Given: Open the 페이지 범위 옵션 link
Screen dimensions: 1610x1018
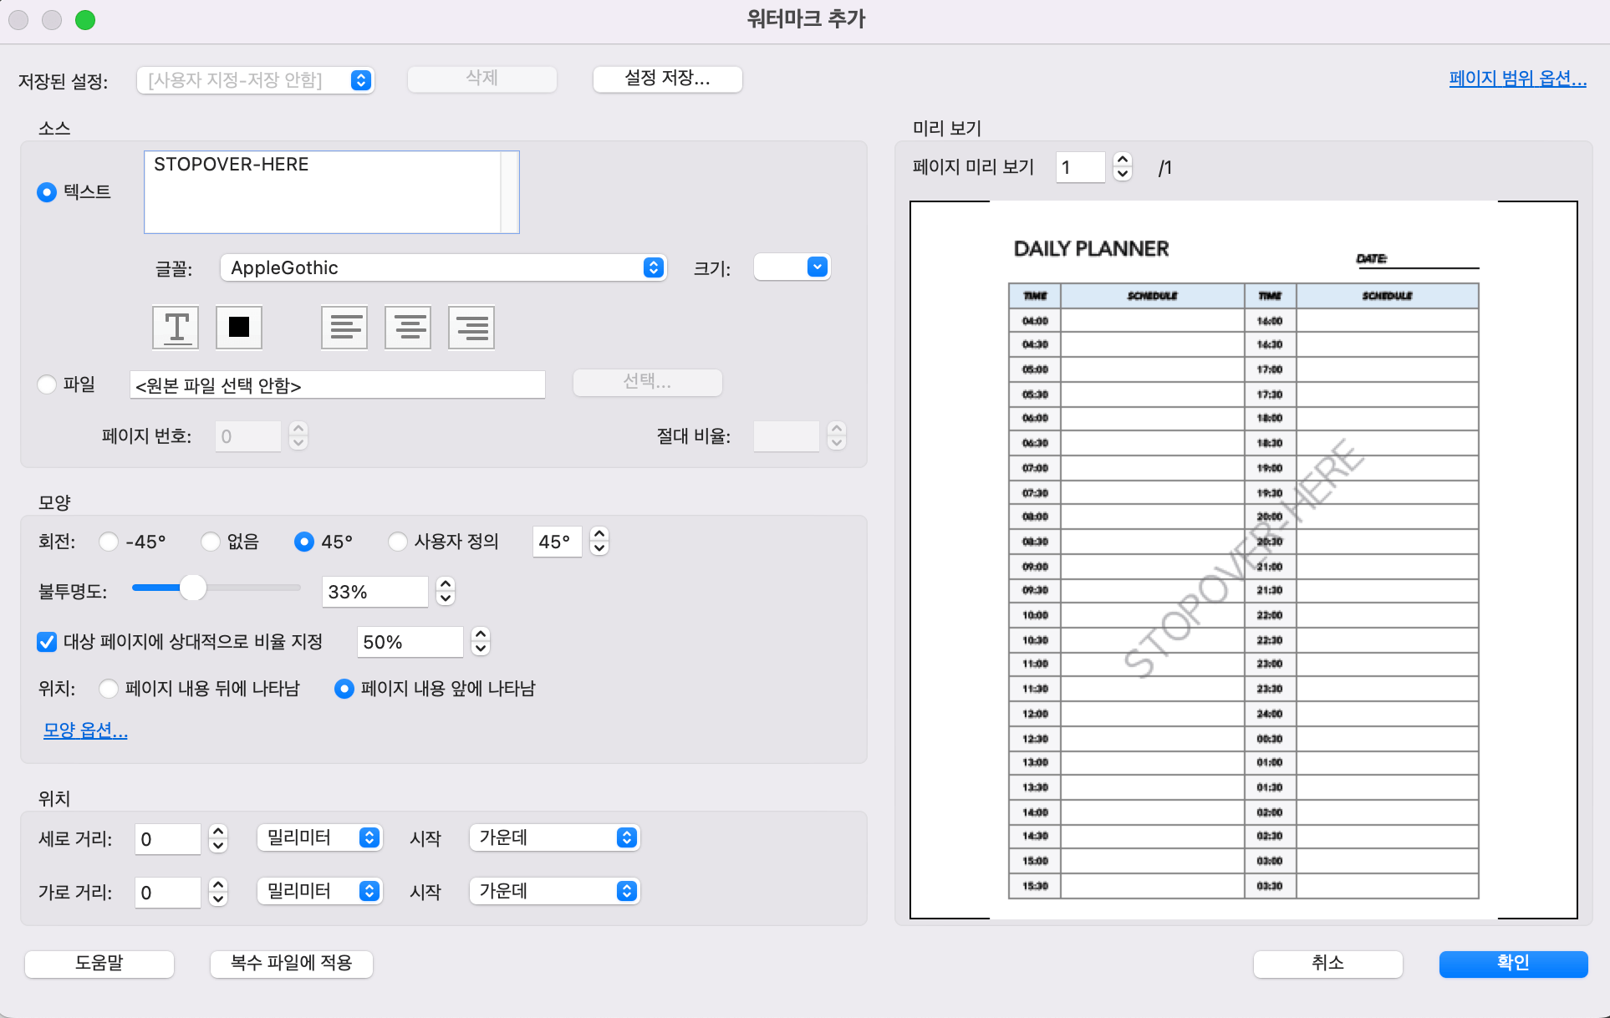Looking at the screenshot, I should 1516,78.
